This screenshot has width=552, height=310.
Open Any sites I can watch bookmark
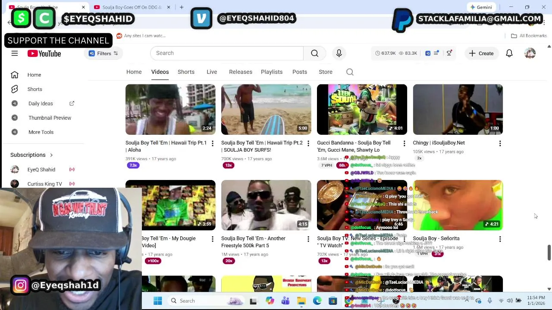click(141, 36)
